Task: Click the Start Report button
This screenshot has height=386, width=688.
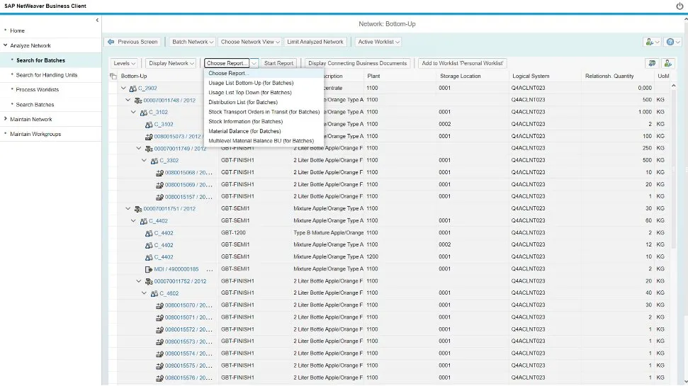Action: pos(278,63)
